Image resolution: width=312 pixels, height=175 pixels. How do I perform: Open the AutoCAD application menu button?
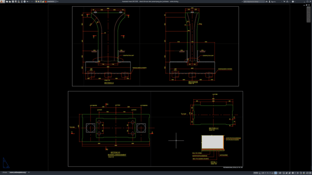coord(2,1)
